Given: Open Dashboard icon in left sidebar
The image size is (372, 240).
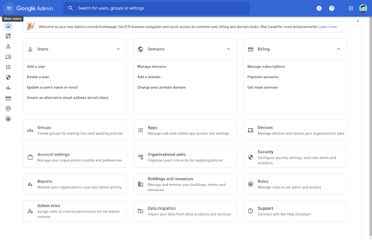Looking at the screenshot, I should (x=8, y=36).
